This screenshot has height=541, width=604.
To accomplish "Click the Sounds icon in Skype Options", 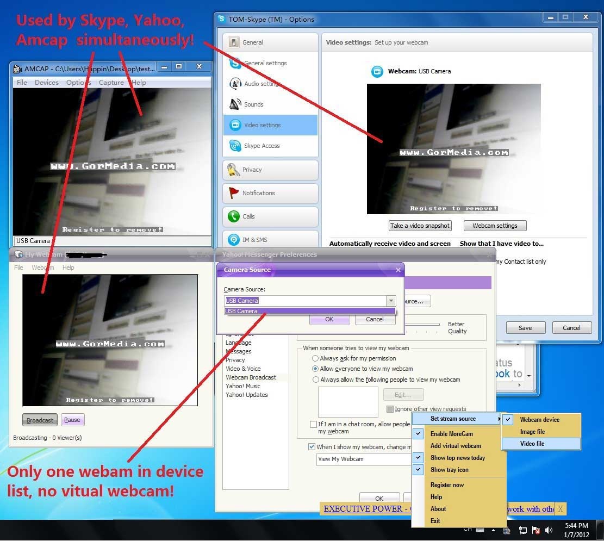I will pyautogui.click(x=235, y=104).
